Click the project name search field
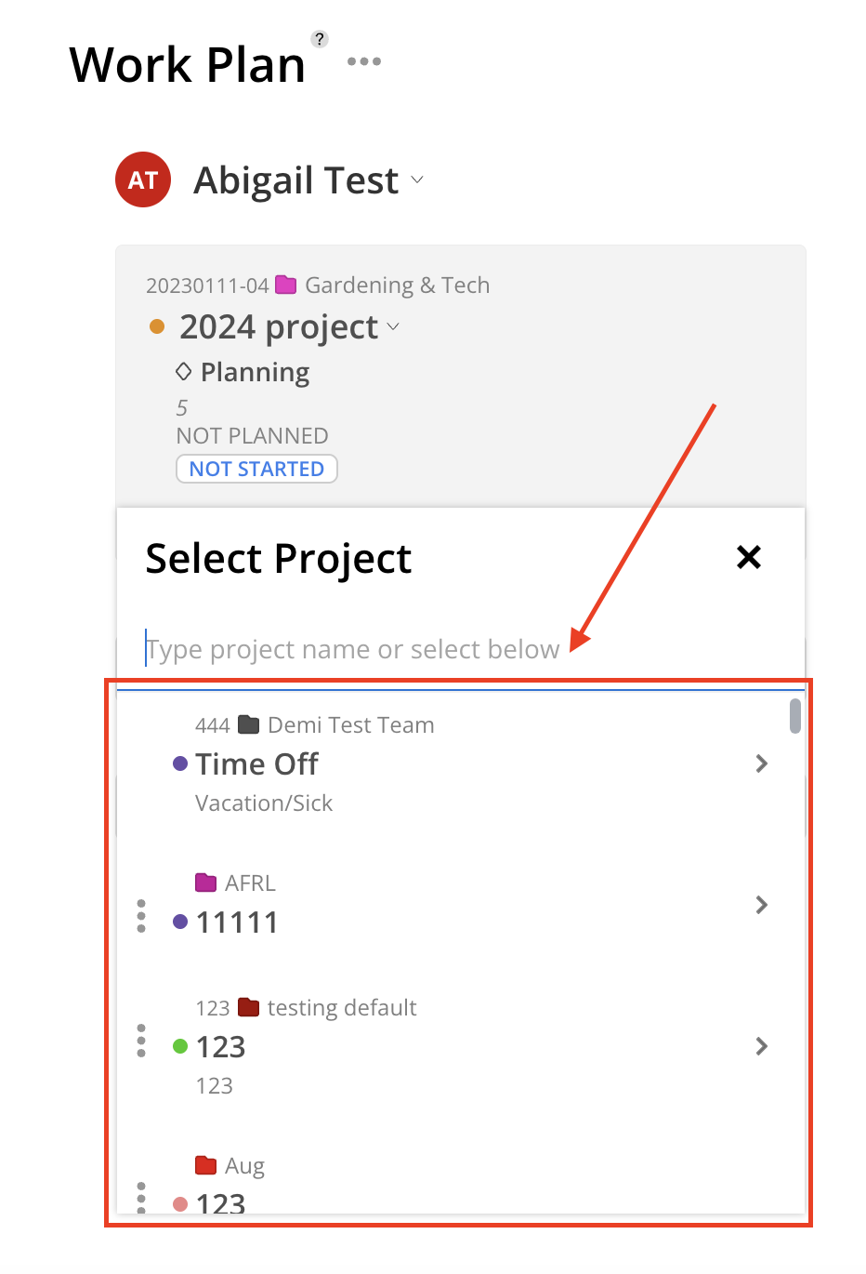866x1274 pixels. point(460,649)
